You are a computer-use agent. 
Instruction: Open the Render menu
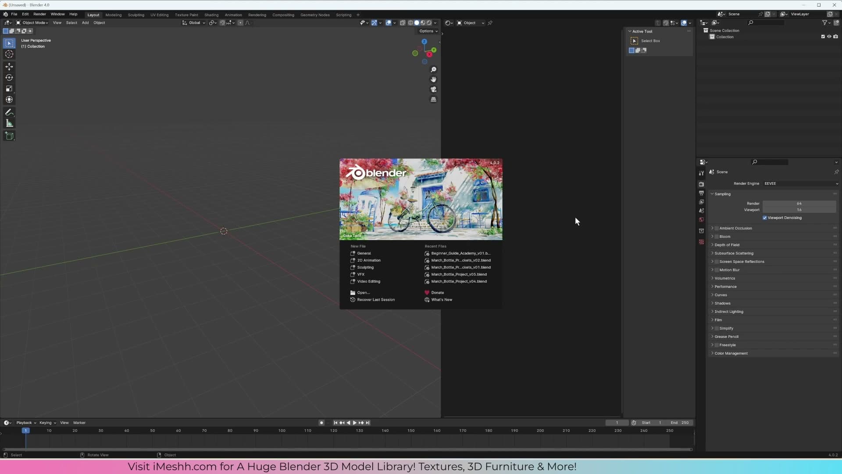click(x=39, y=14)
